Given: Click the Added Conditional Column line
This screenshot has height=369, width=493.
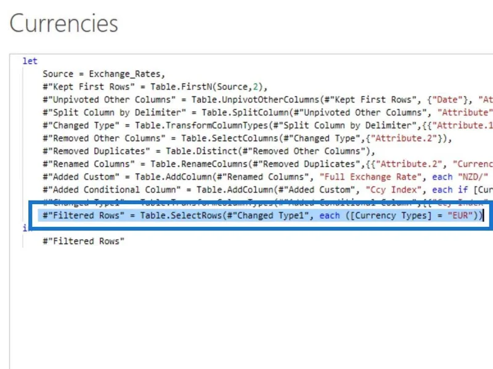Looking at the screenshot, I should [x=267, y=190].
